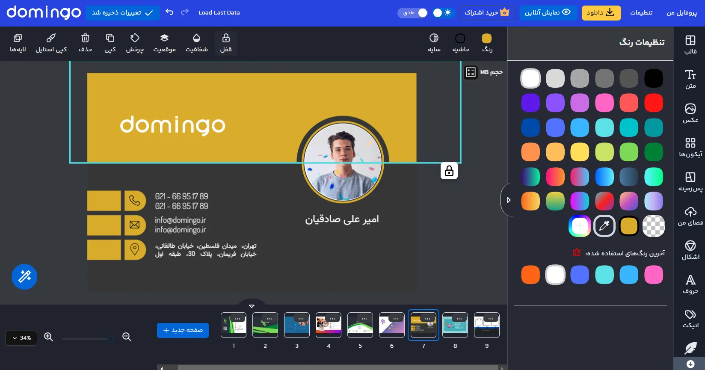This screenshot has height=370, width=705.
Task: Select page 8 thumbnail
Action: coord(455,325)
